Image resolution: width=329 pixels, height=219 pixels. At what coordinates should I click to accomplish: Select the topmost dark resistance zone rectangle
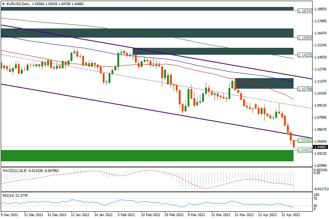click(x=146, y=8)
